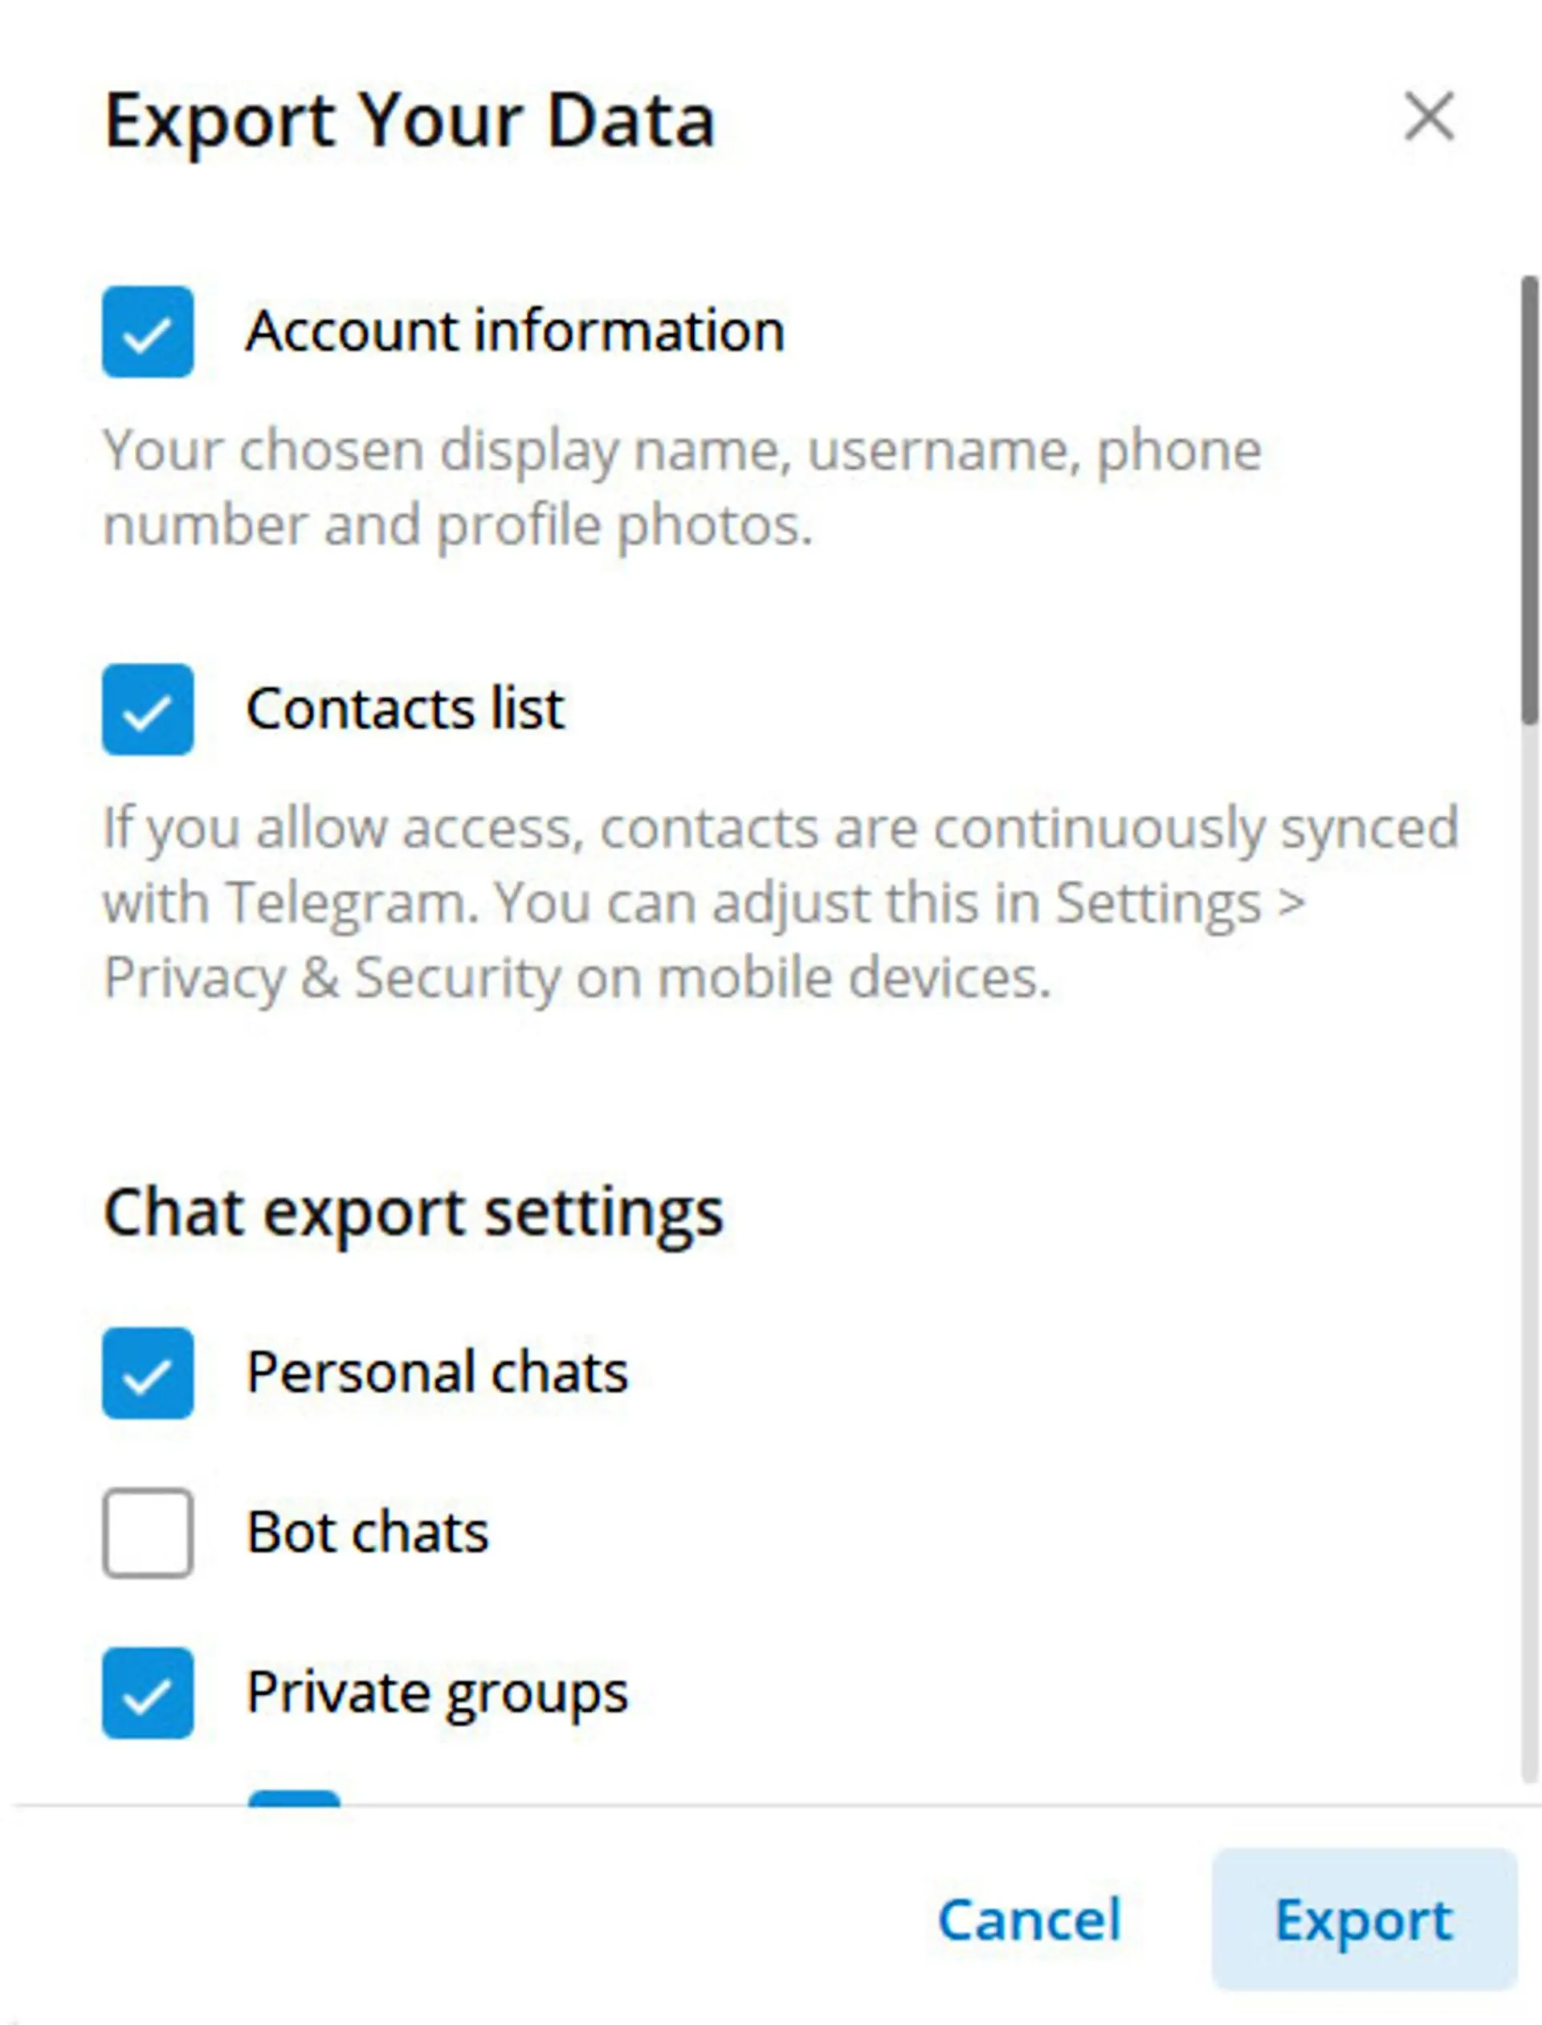Screen dimensions: 1542x2025
Task: Click the dialog's vertical scrollbar thumb
Action: coord(1528,500)
